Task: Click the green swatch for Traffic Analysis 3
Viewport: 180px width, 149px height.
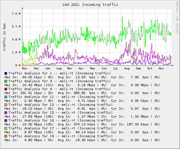Action: tap(6, 81)
